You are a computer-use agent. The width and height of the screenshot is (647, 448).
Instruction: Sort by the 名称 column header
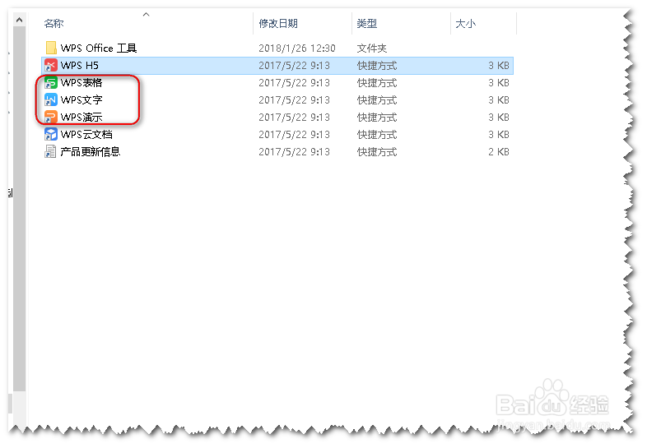coord(54,24)
